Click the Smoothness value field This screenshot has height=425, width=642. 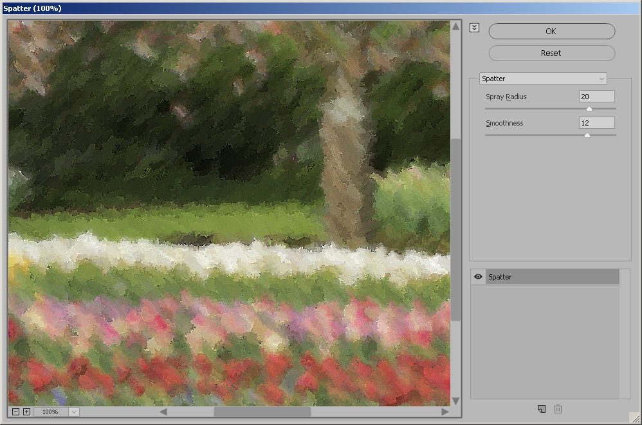pos(596,123)
